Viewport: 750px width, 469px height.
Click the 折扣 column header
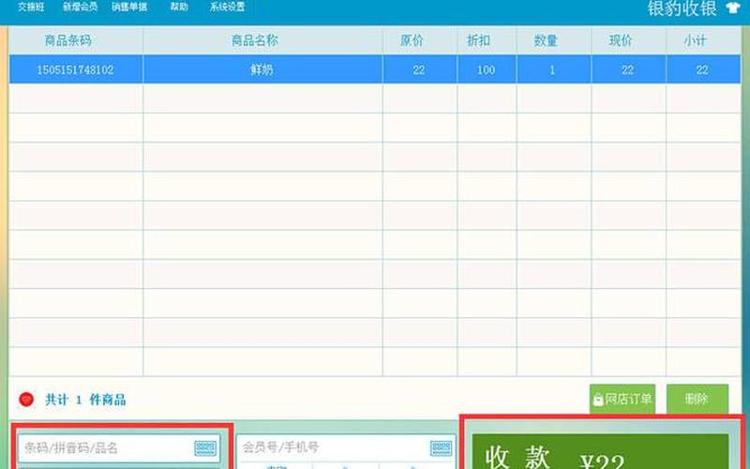487,40
